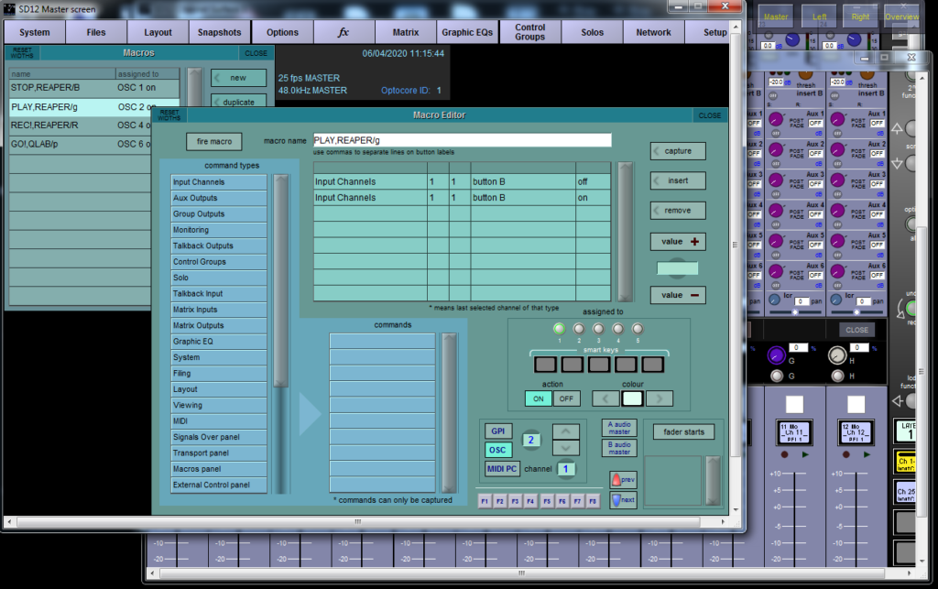Select Graphic EQ command type
Image resolution: width=938 pixels, height=589 pixels.
[219, 342]
